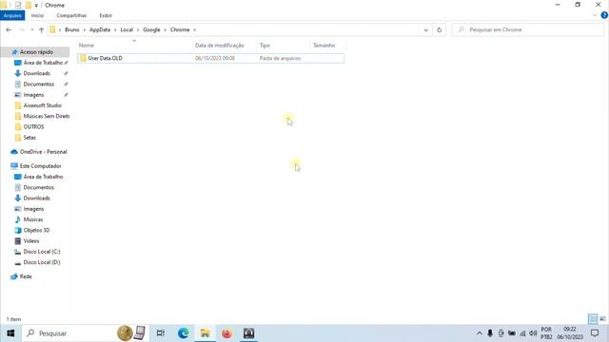This screenshot has width=609, height=342.
Task: Navigate to Google in the breadcrumb
Action: 151,29
